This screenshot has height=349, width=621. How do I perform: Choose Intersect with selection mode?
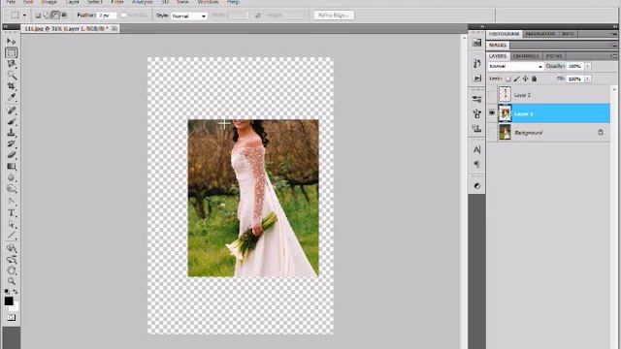pyautogui.click(x=64, y=16)
